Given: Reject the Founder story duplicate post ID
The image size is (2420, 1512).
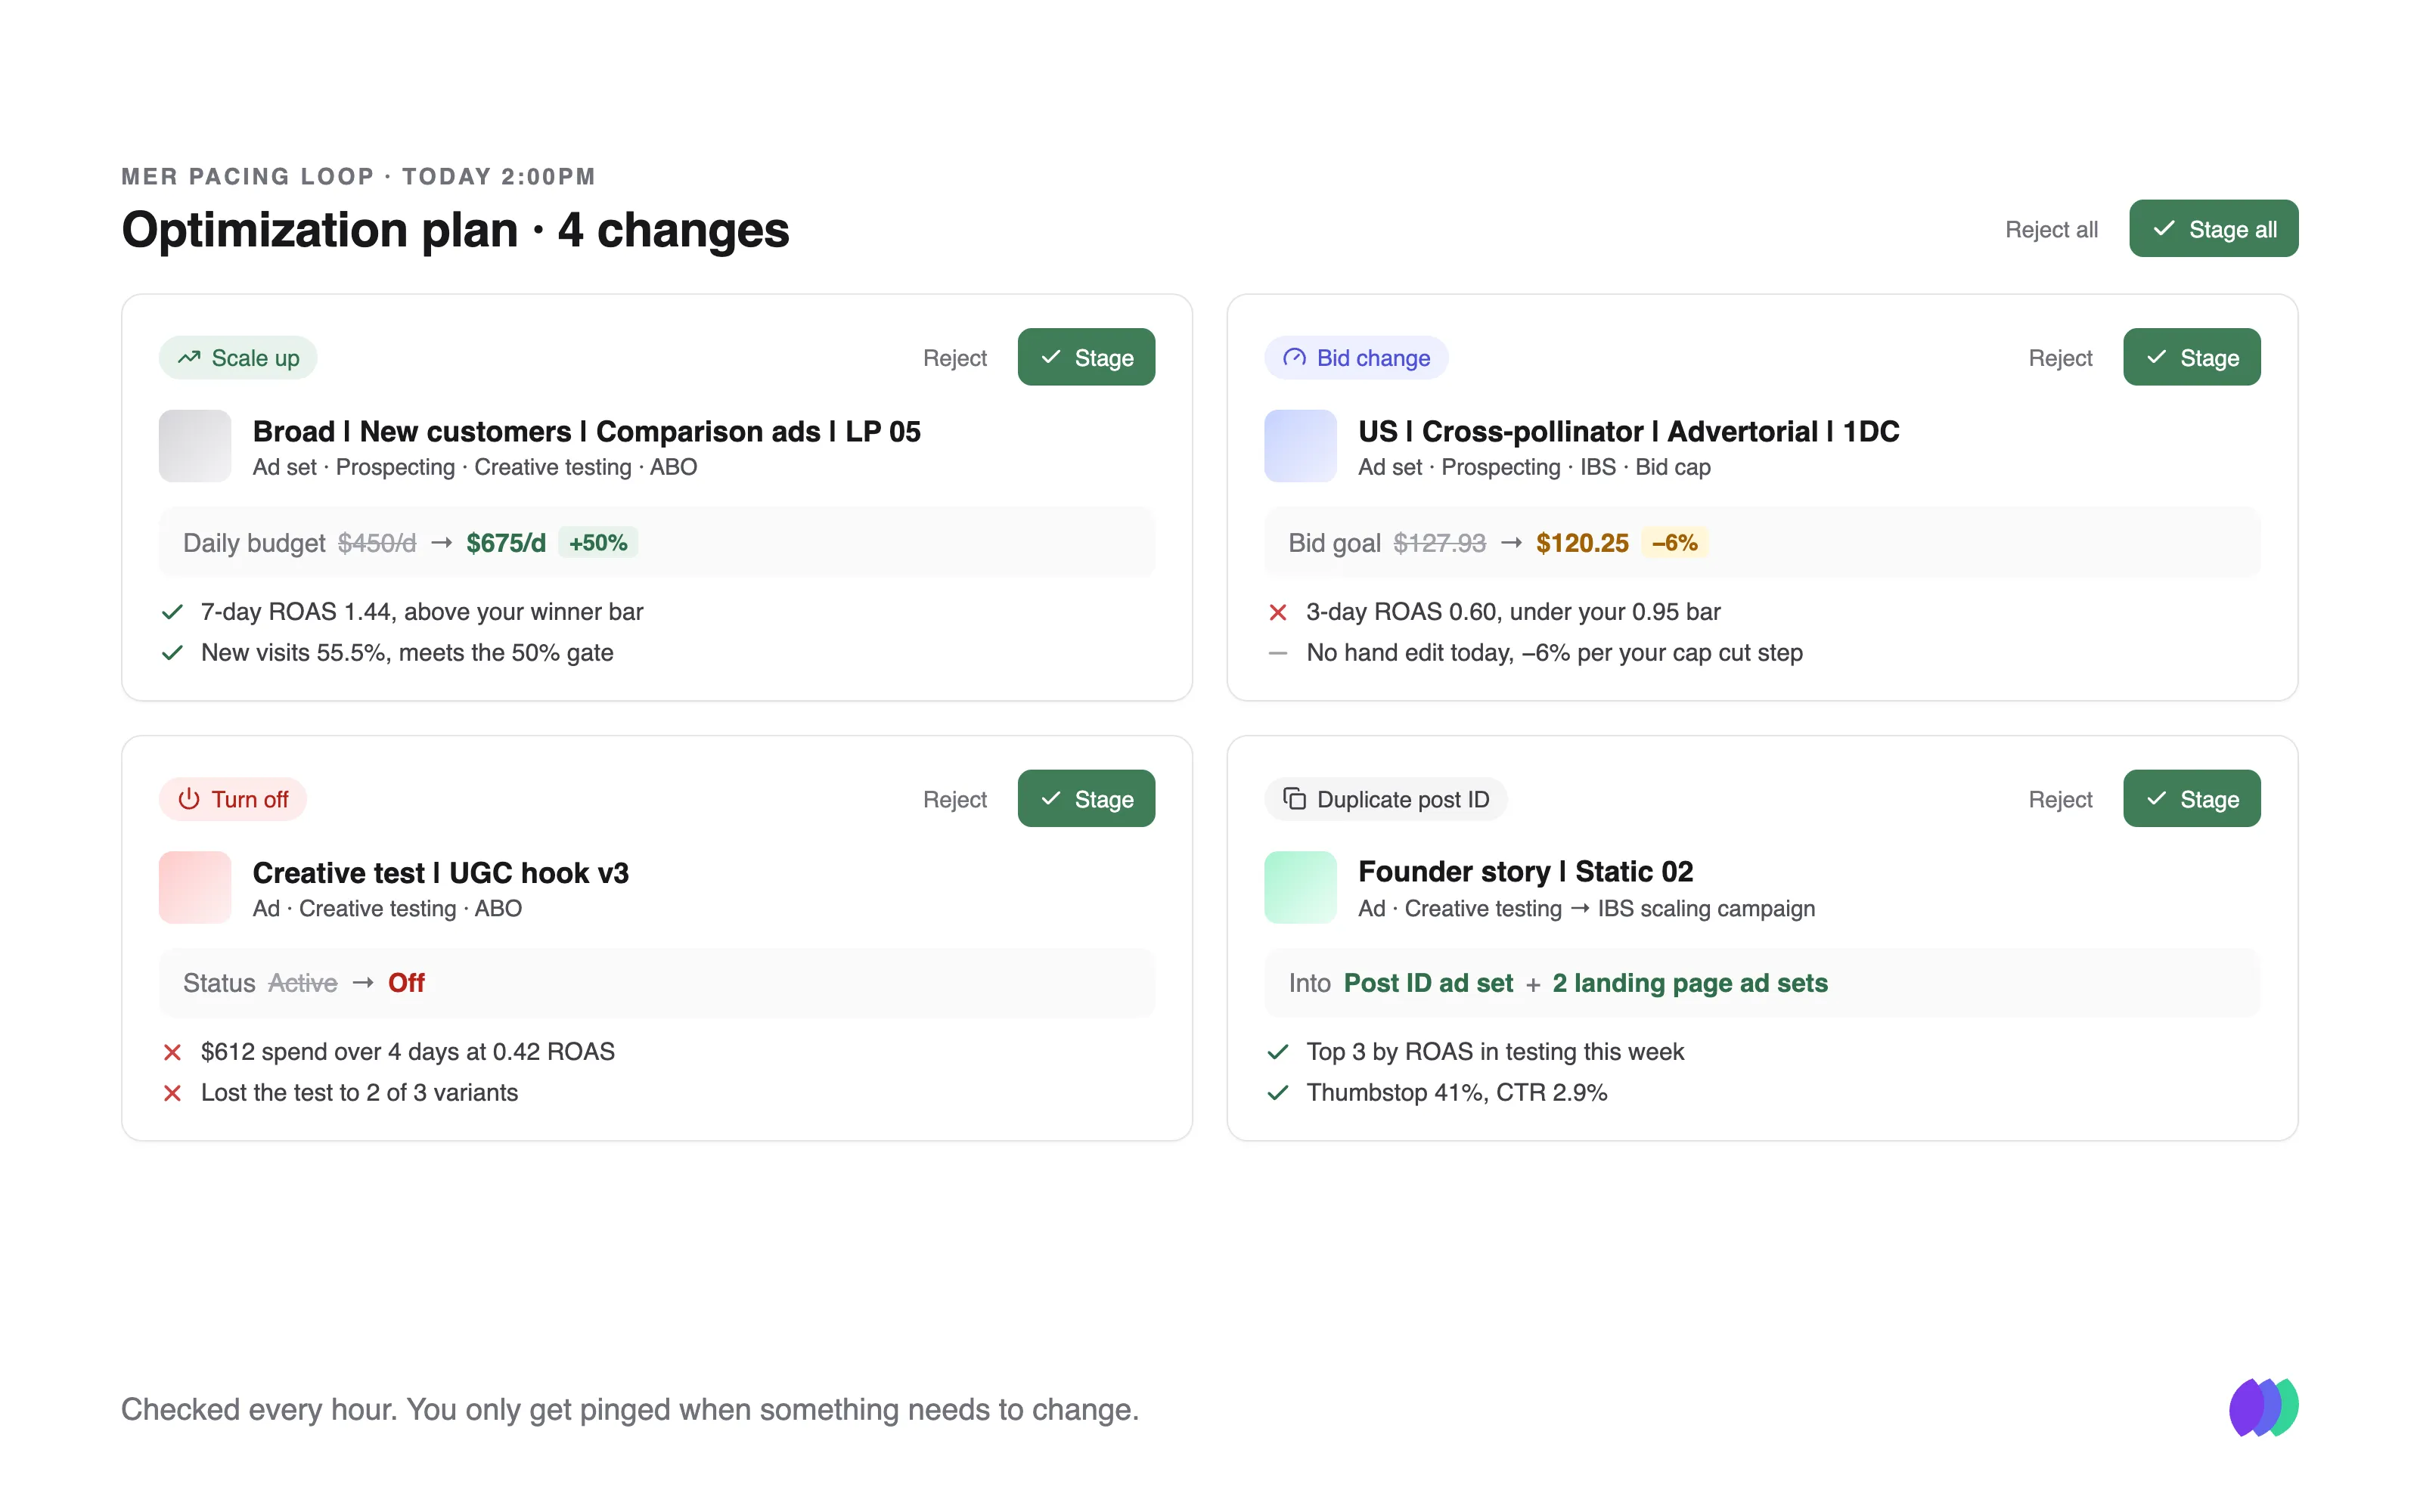Looking at the screenshot, I should click(x=2060, y=799).
